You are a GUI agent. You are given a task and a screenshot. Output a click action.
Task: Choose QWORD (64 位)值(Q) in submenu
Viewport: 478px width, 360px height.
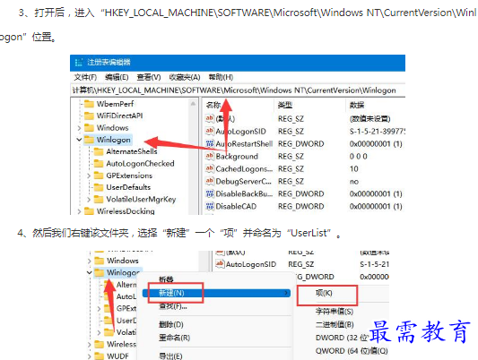pos(352,351)
